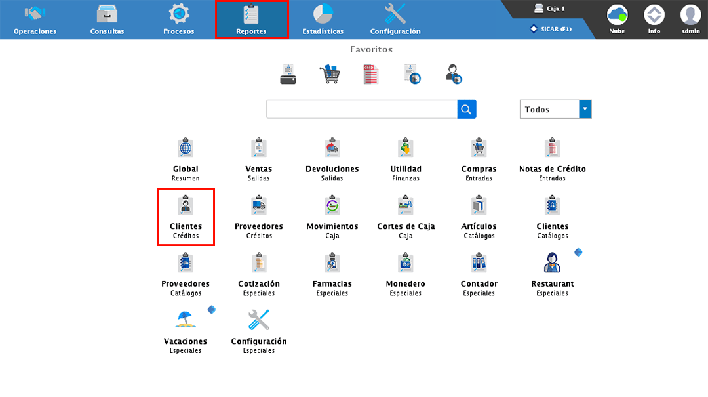Select the Restaurant Especiales icon

[552, 263]
